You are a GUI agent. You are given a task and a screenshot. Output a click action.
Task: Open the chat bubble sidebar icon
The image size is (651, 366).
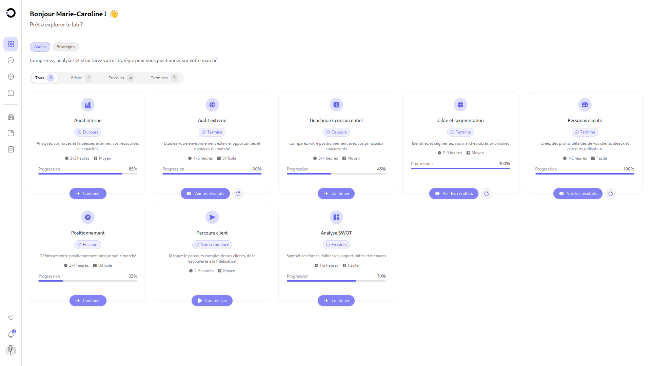tap(11, 60)
